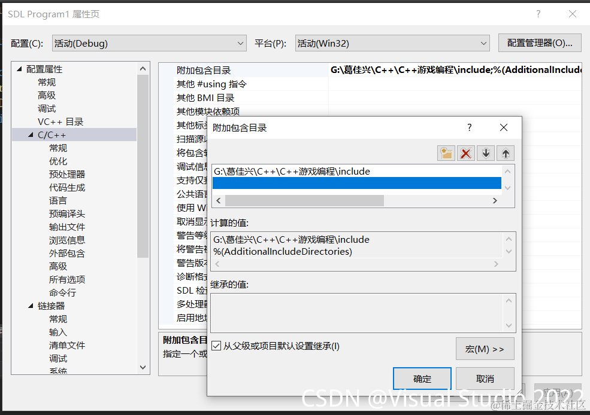The image size is (590, 415).
Task: Select 所有选项 tree item
Action: pos(67,279)
